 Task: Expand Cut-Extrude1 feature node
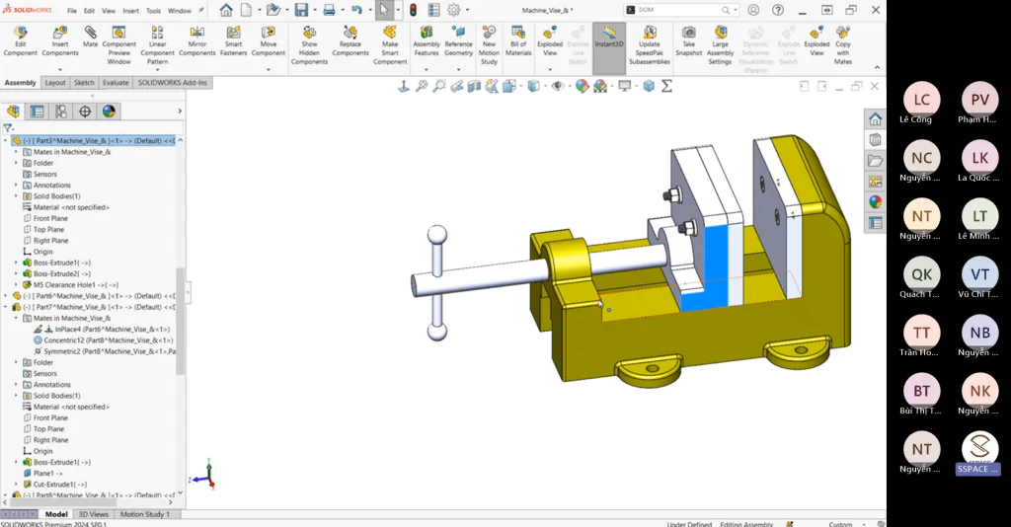click(16, 484)
